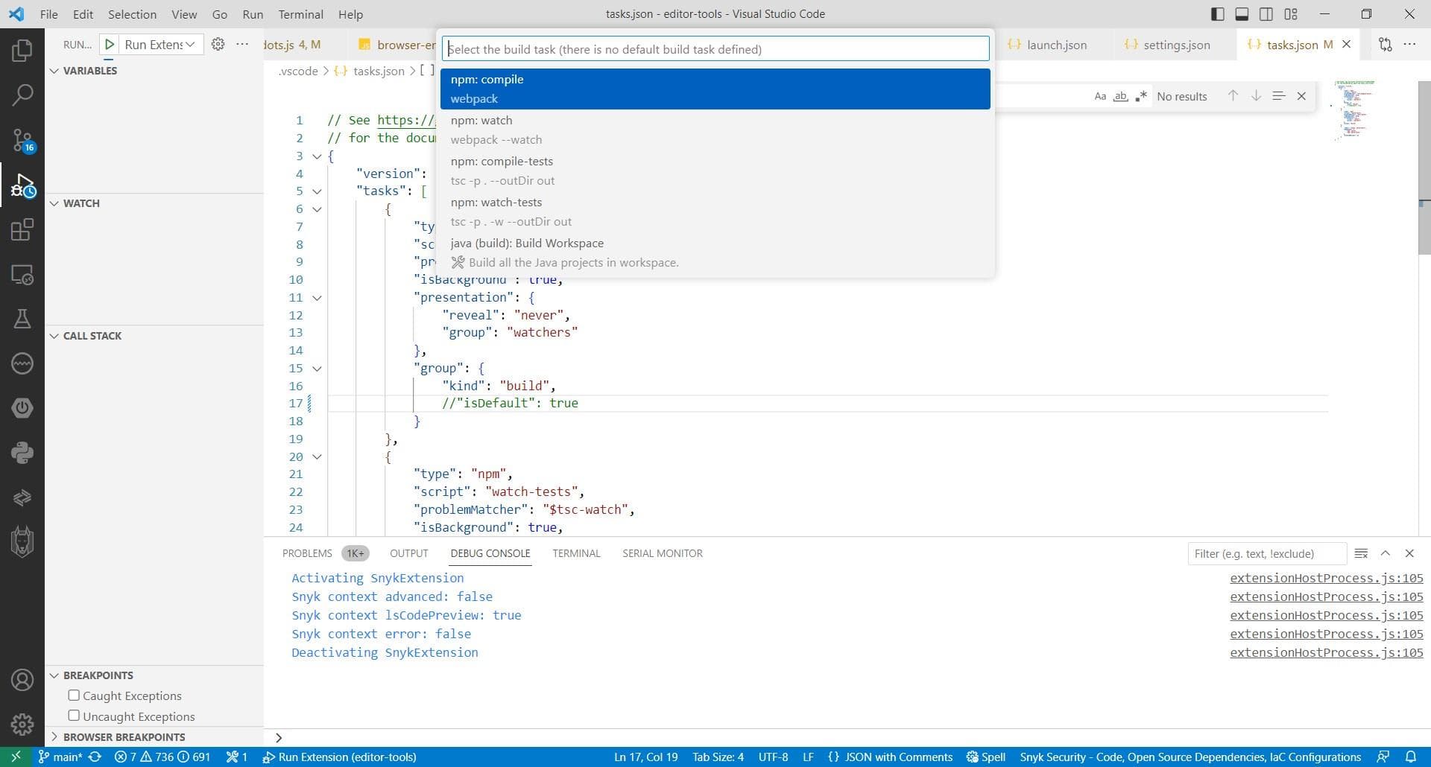Open the Manage gear in activity bar

coord(22,724)
